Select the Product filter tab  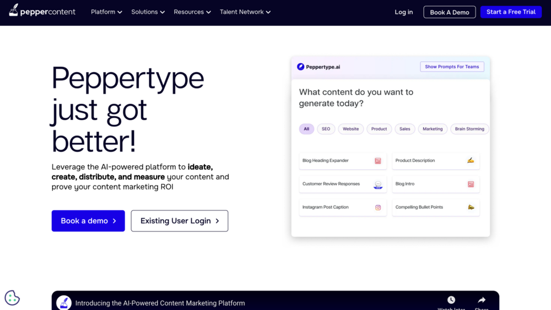[379, 129]
